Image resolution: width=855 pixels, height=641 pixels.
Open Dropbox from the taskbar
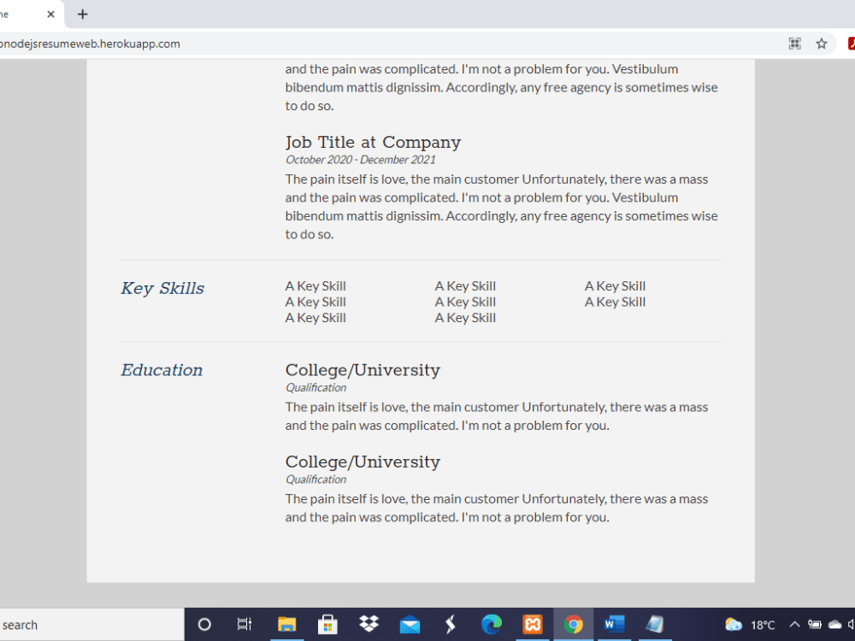(369, 625)
